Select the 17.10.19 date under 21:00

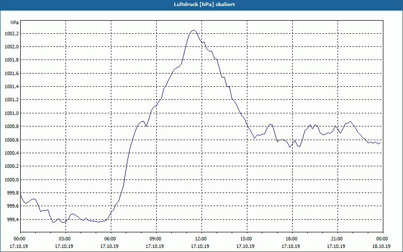336,246
